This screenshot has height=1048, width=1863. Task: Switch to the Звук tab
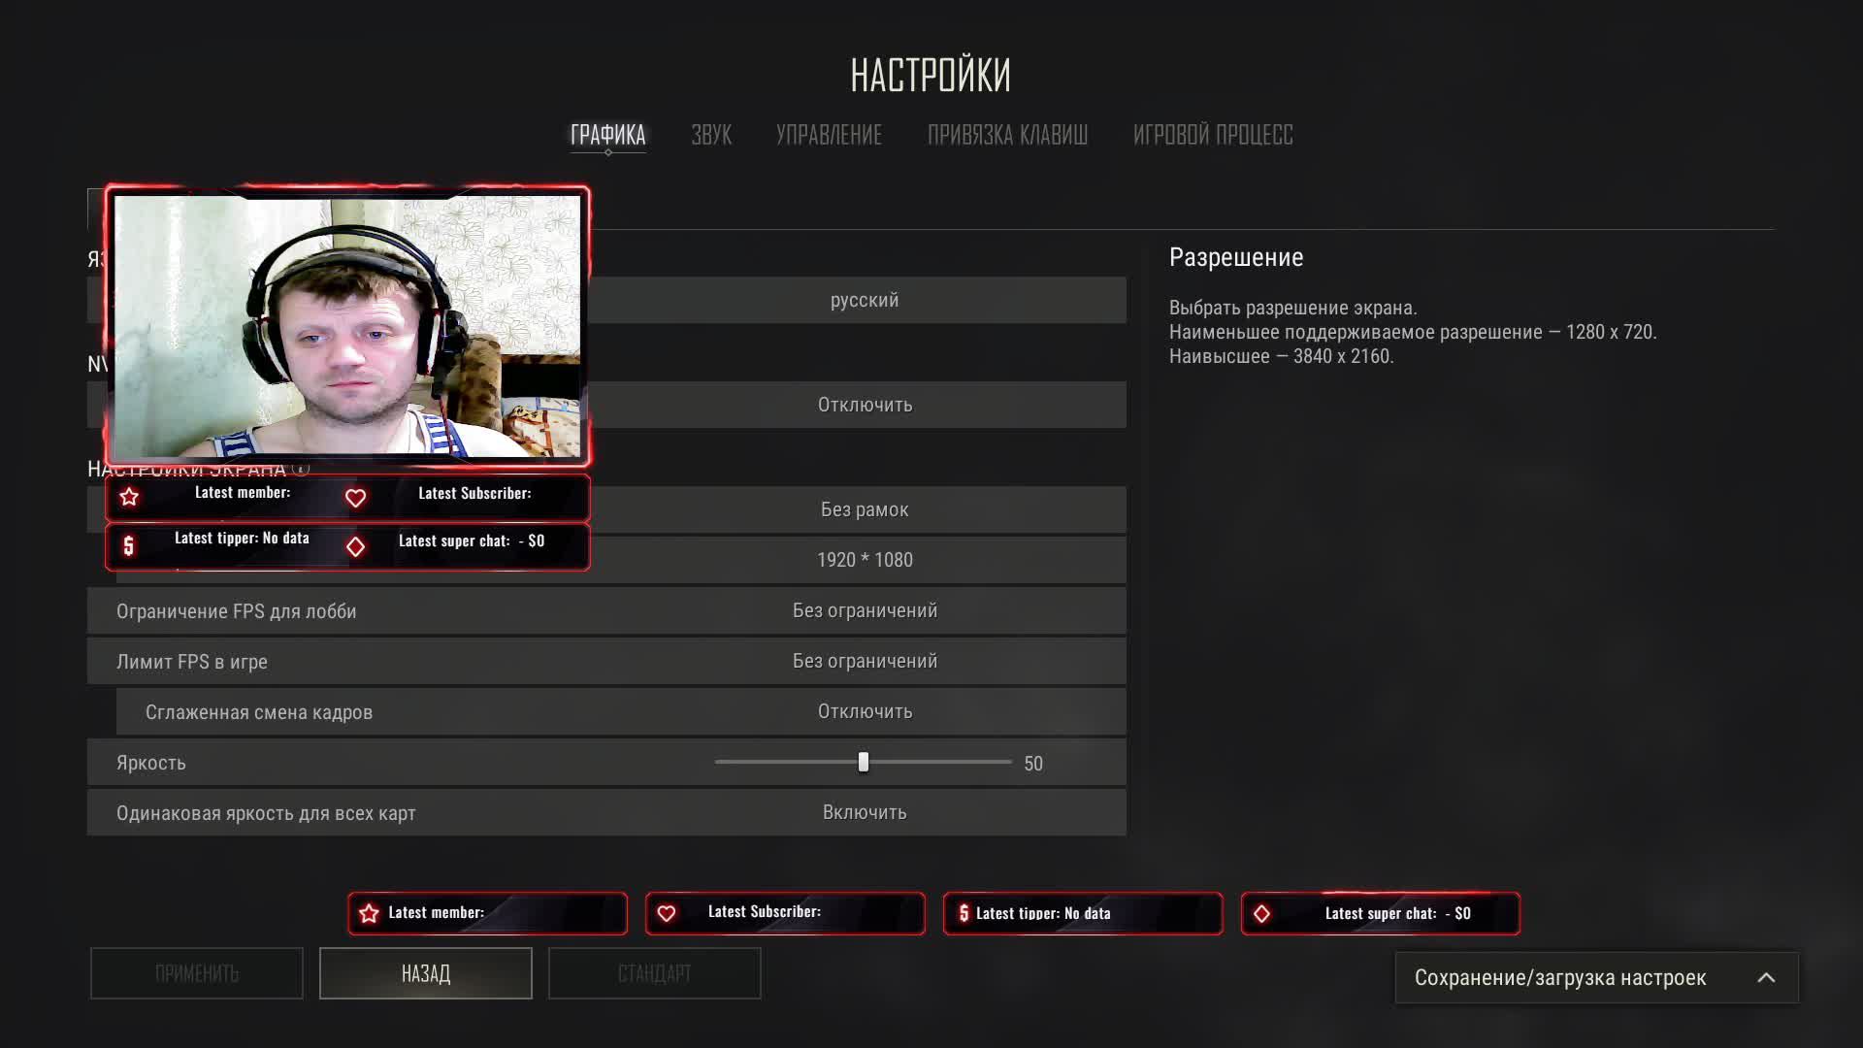click(711, 135)
